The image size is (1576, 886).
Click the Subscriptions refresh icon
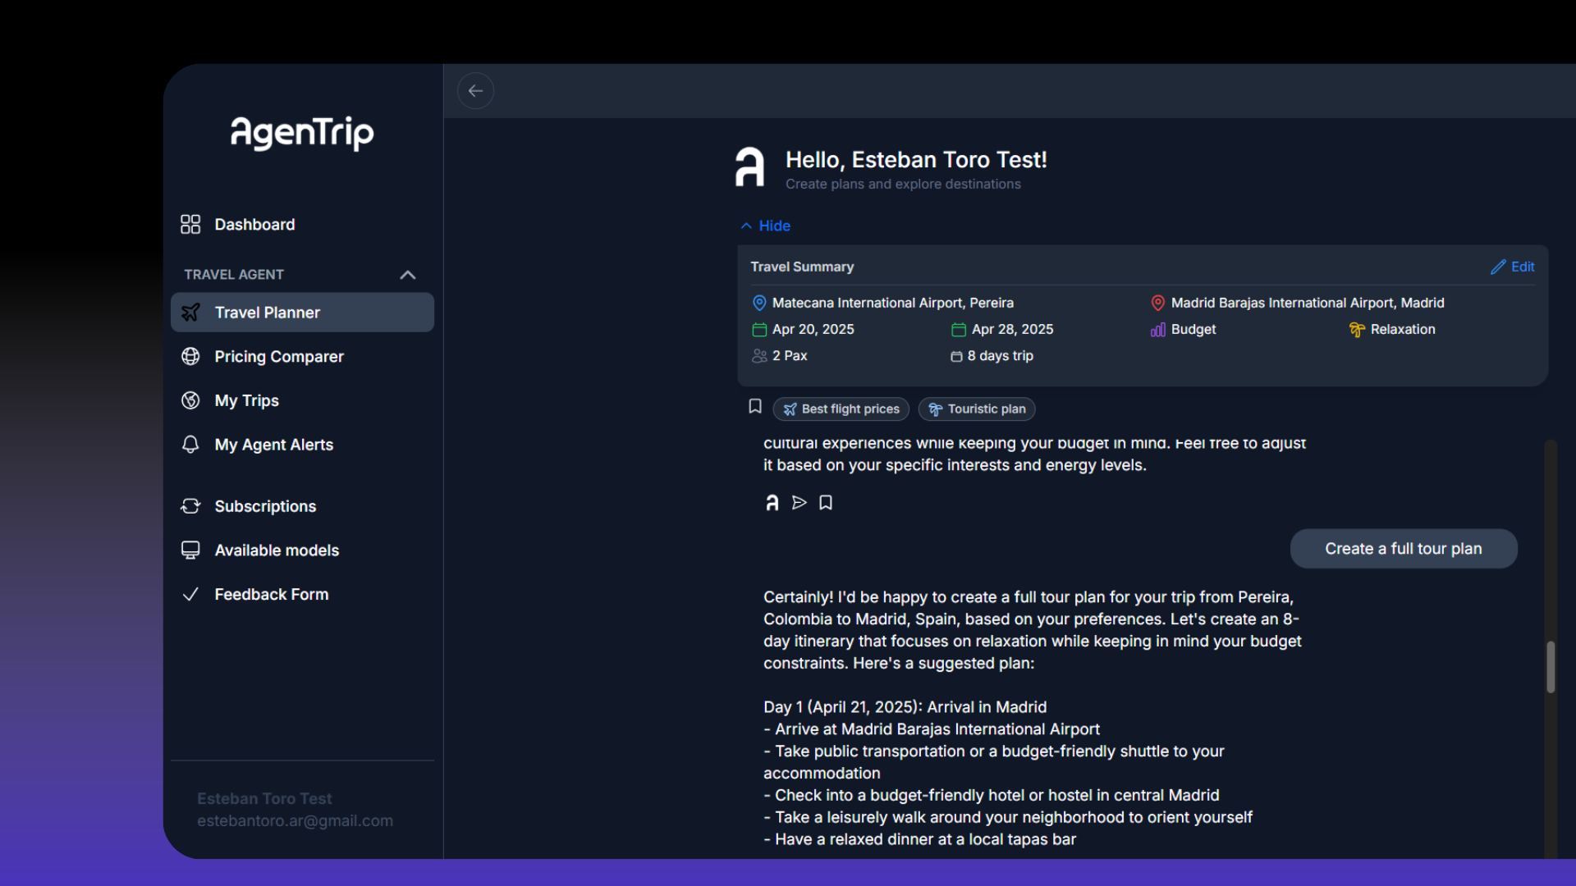point(190,506)
